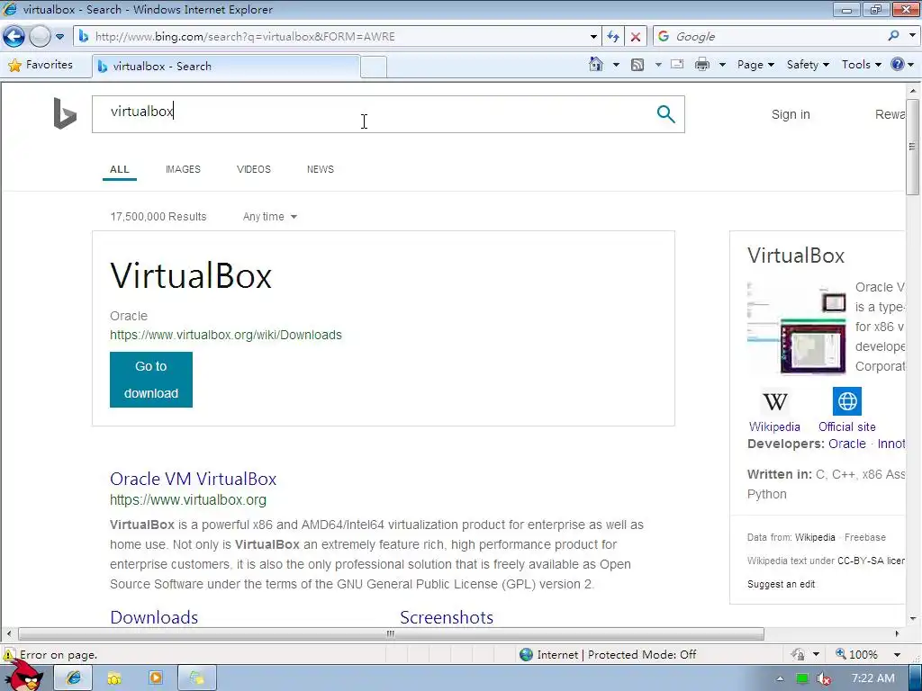Click the 'Go to download' button
Viewport: 922px width, 691px height.
pyautogui.click(x=151, y=380)
